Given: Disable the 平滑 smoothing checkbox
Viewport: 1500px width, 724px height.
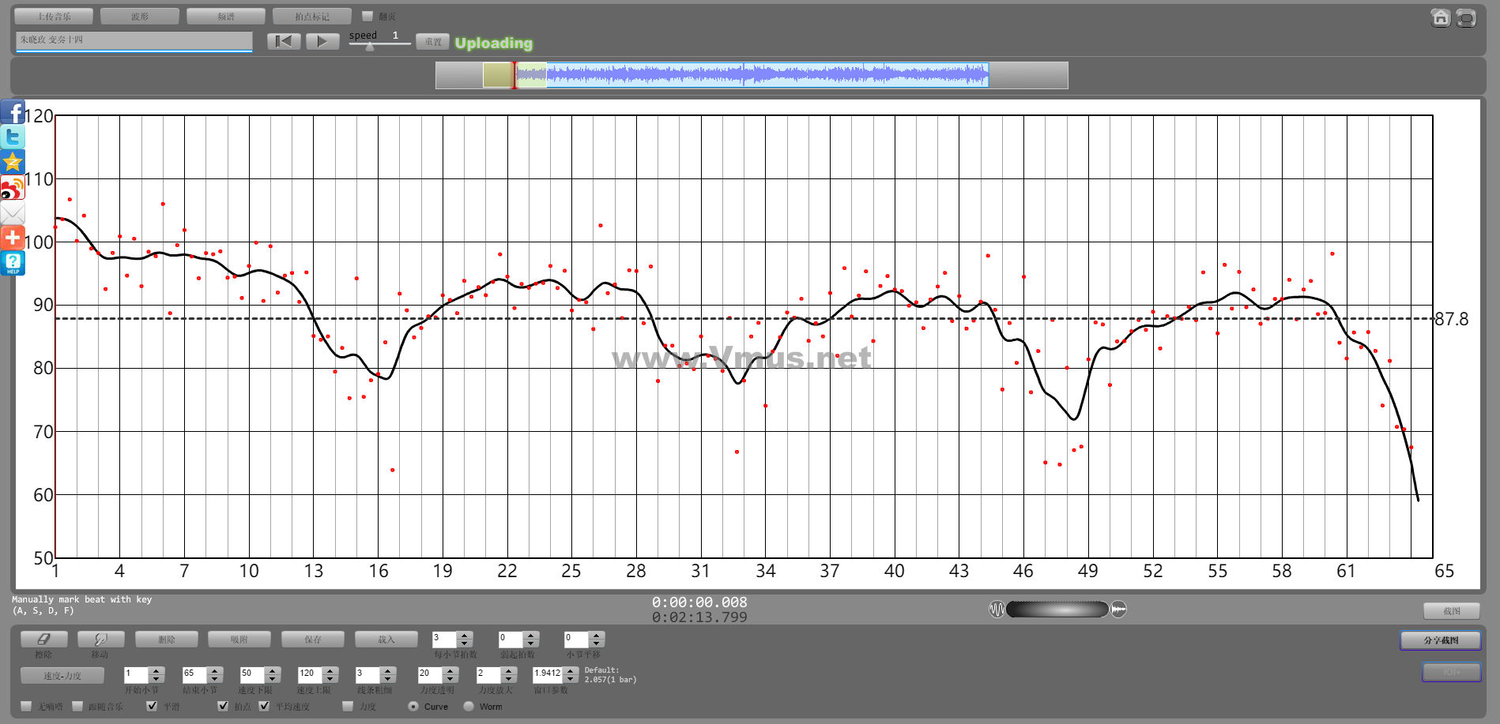Looking at the screenshot, I should 153,706.
